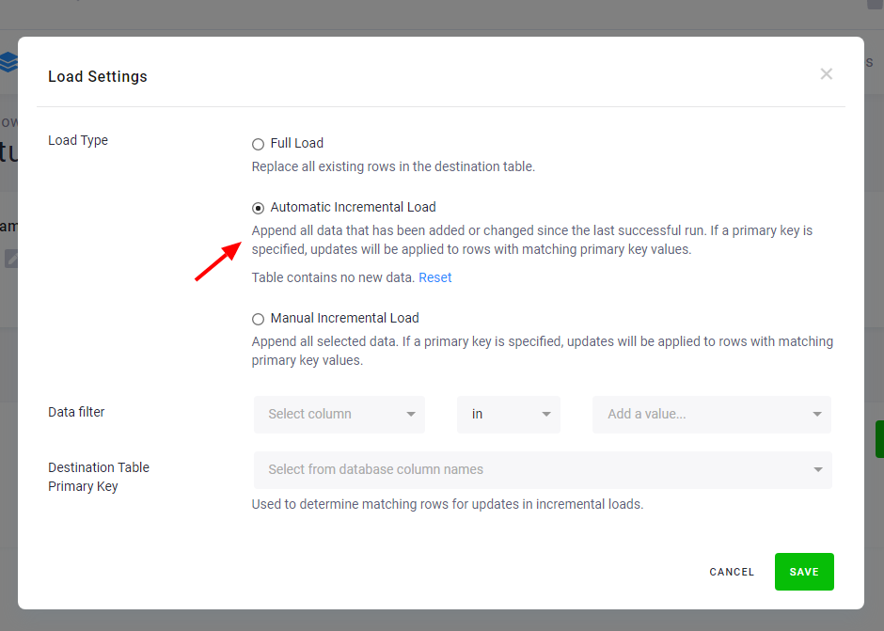This screenshot has width=884, height=631.
Task: Close the Load Settings dialog with X icon
Action: pyautogui.click(x=826, y=74)
